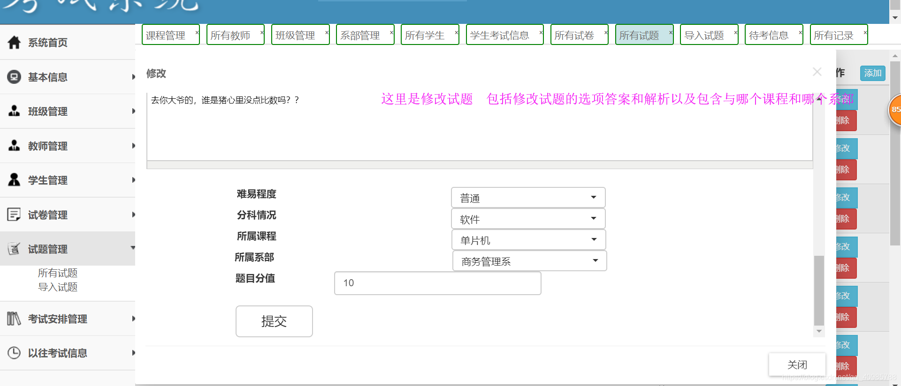
Task: Click inside the question text area
Action: 480,126
